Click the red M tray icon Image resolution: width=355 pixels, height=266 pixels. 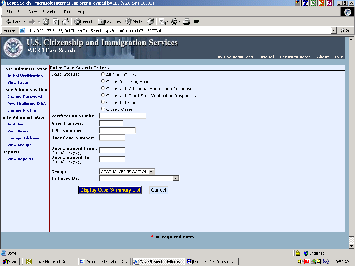[307, 261]
